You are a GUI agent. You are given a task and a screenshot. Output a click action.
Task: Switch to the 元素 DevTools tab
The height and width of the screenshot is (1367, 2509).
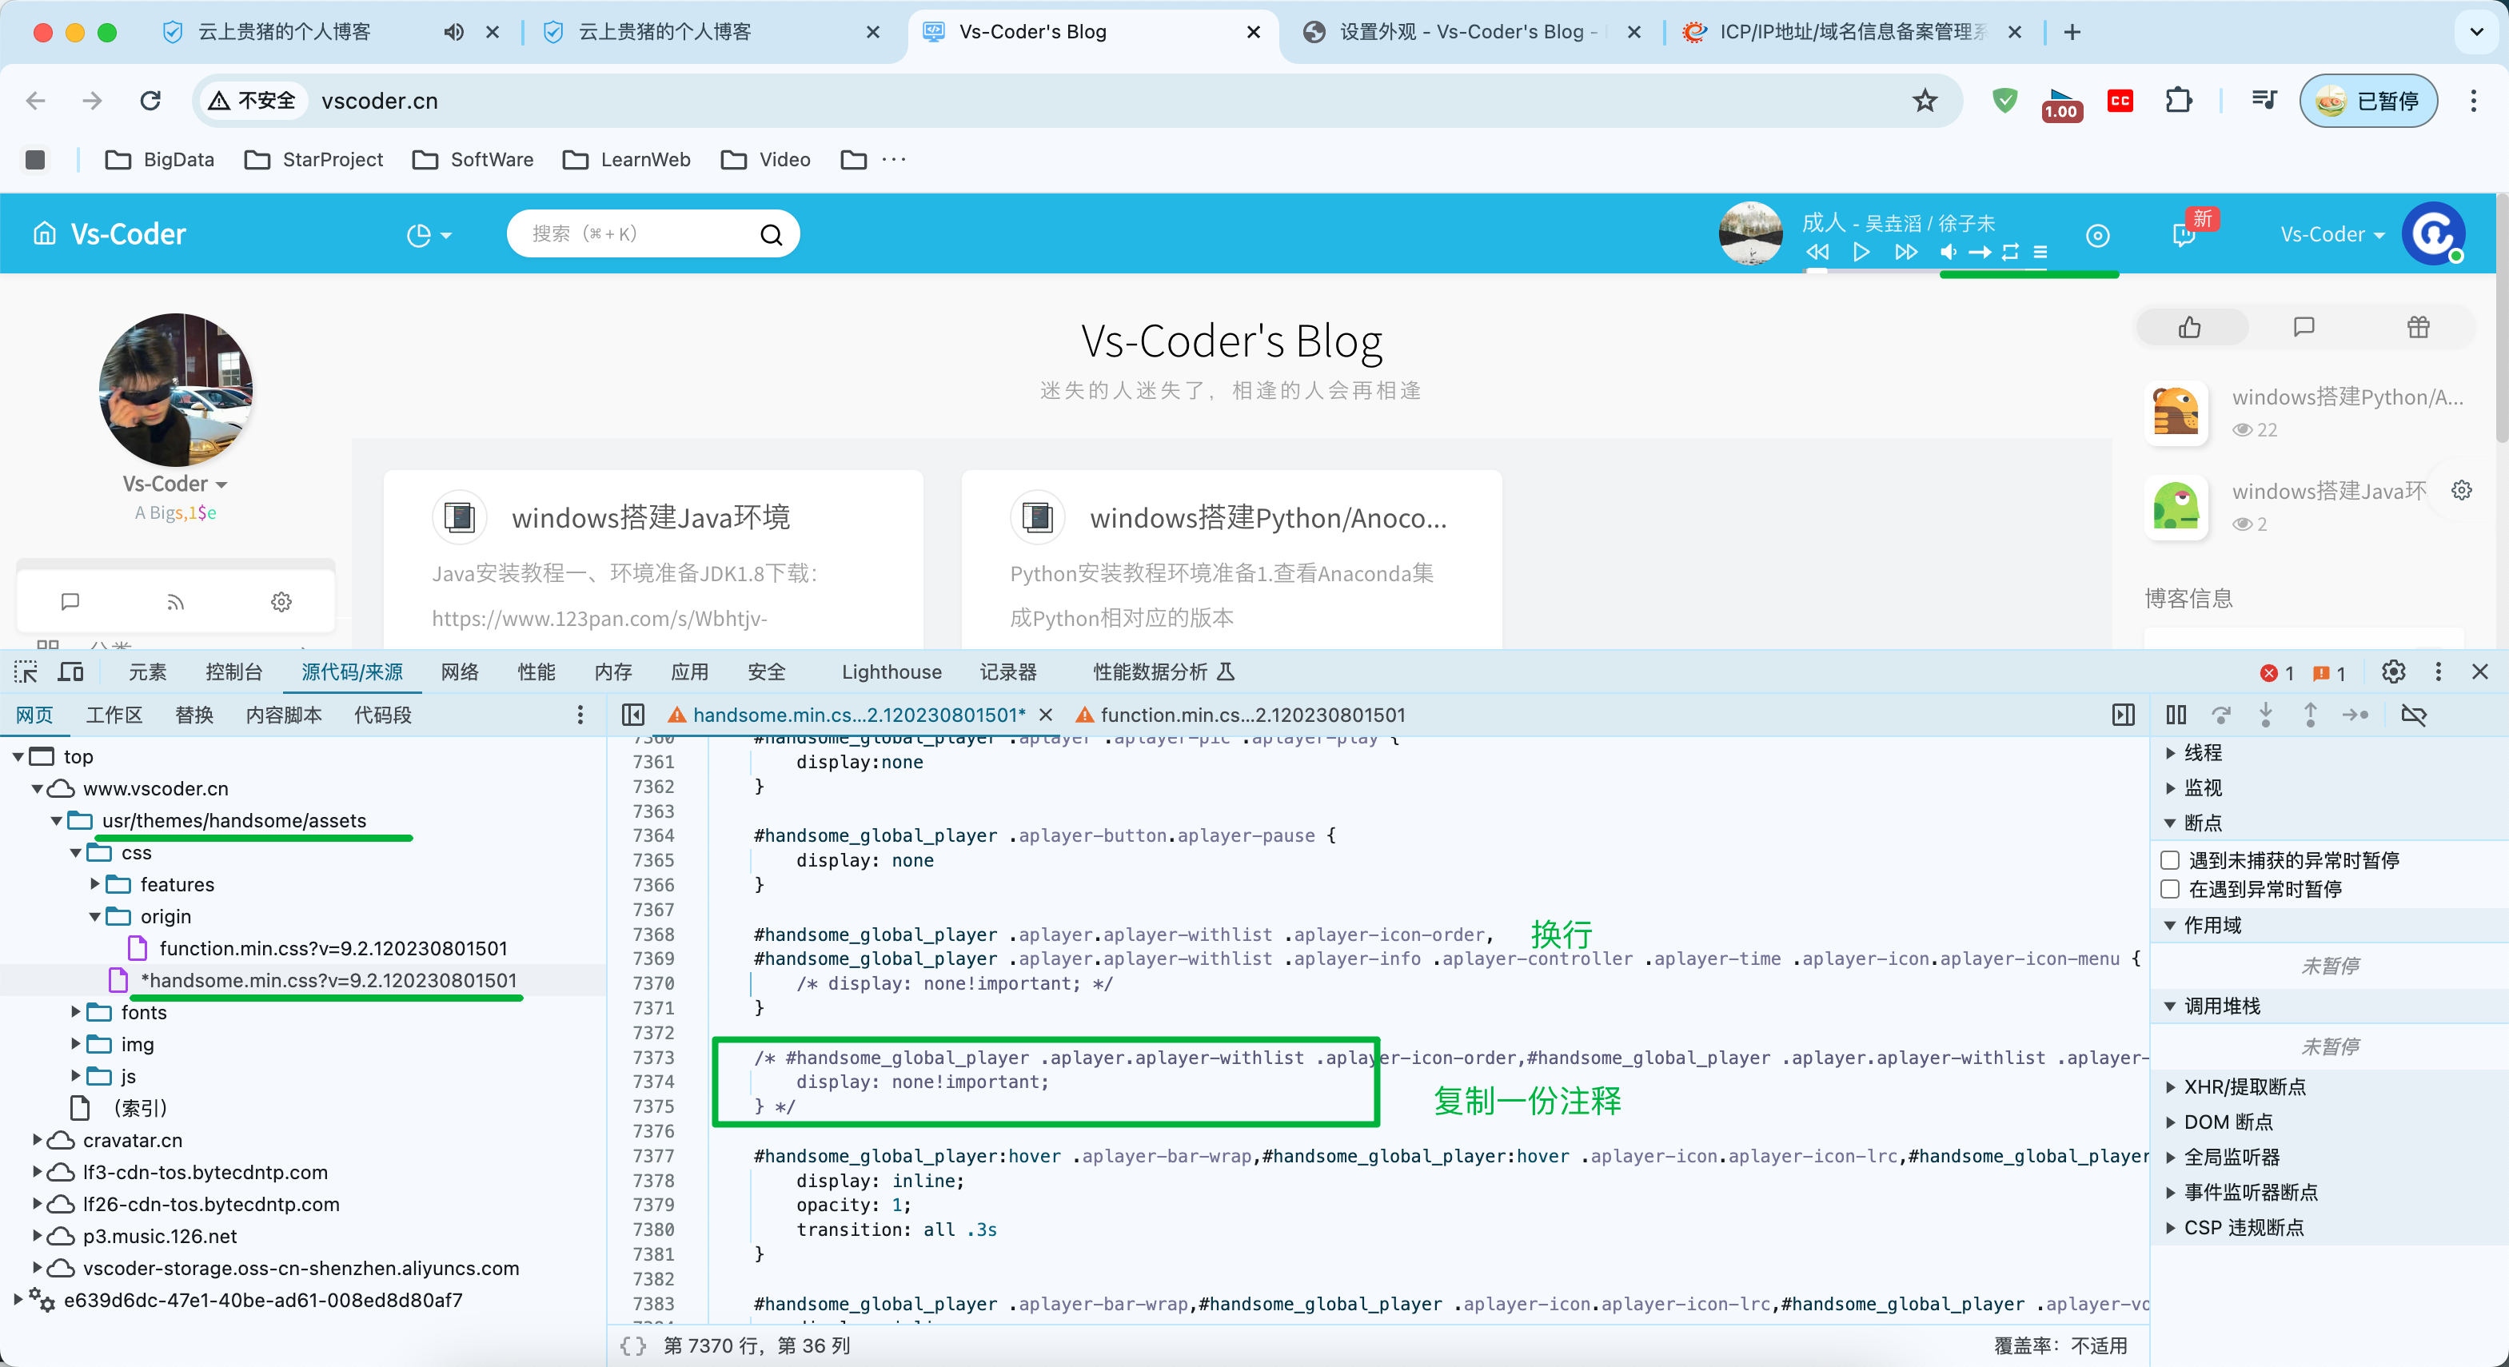pos(148,672)
